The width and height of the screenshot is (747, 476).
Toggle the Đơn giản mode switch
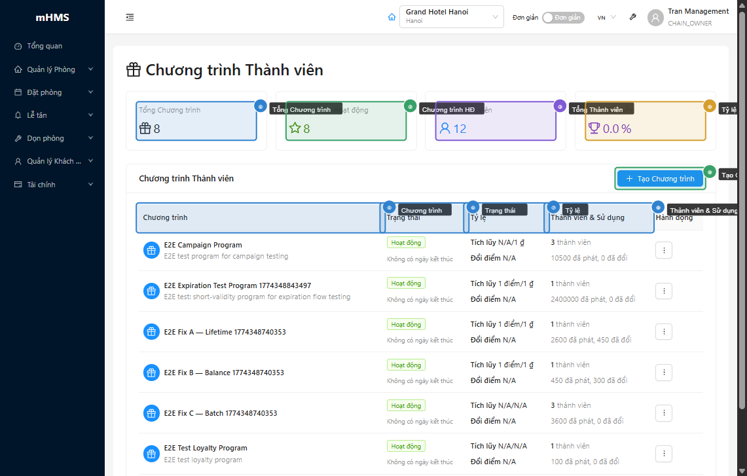pos(562,18)
